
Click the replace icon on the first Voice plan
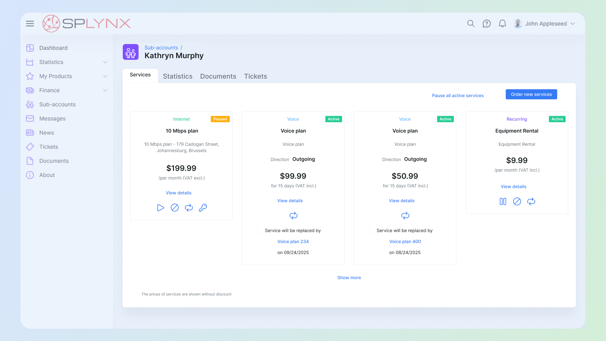[293, 216]
